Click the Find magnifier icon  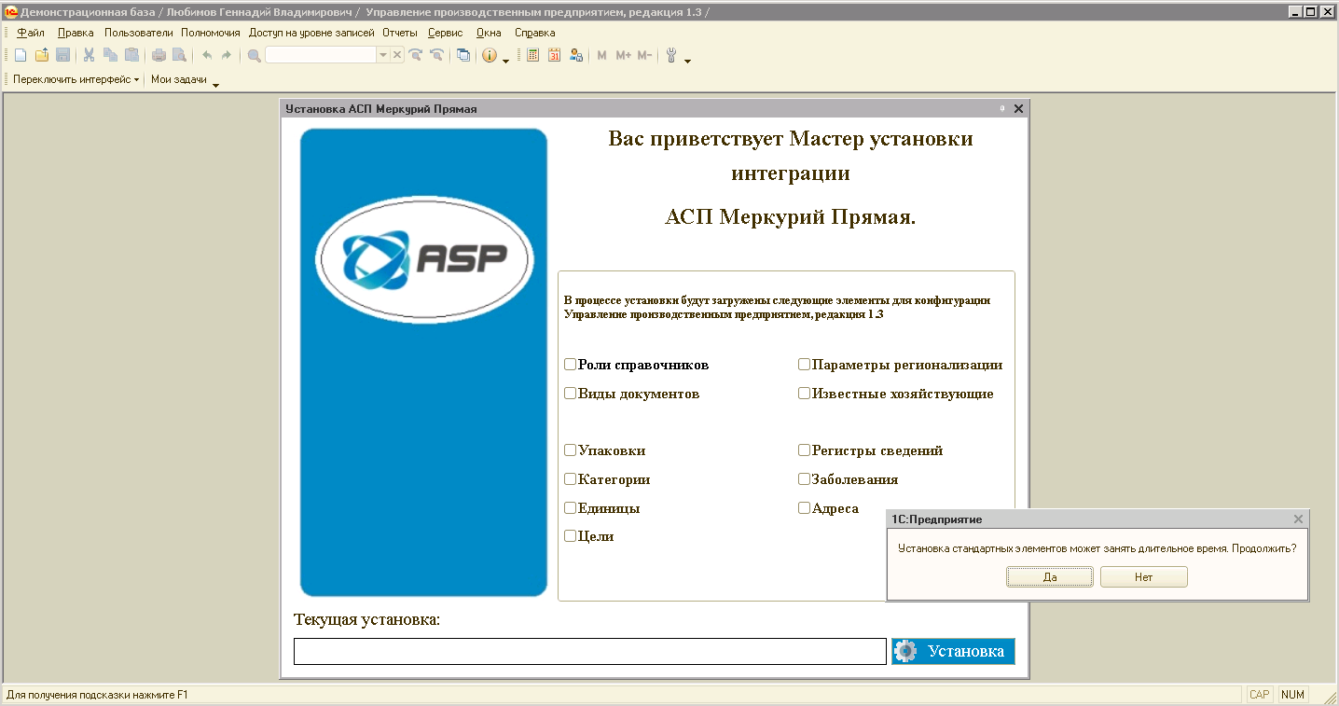coord(254,55)
